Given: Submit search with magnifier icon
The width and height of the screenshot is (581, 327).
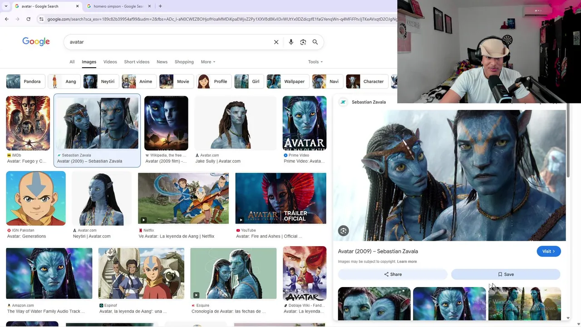Looking at the screenshot, I should pyautogui.click(x=315, y=42).
